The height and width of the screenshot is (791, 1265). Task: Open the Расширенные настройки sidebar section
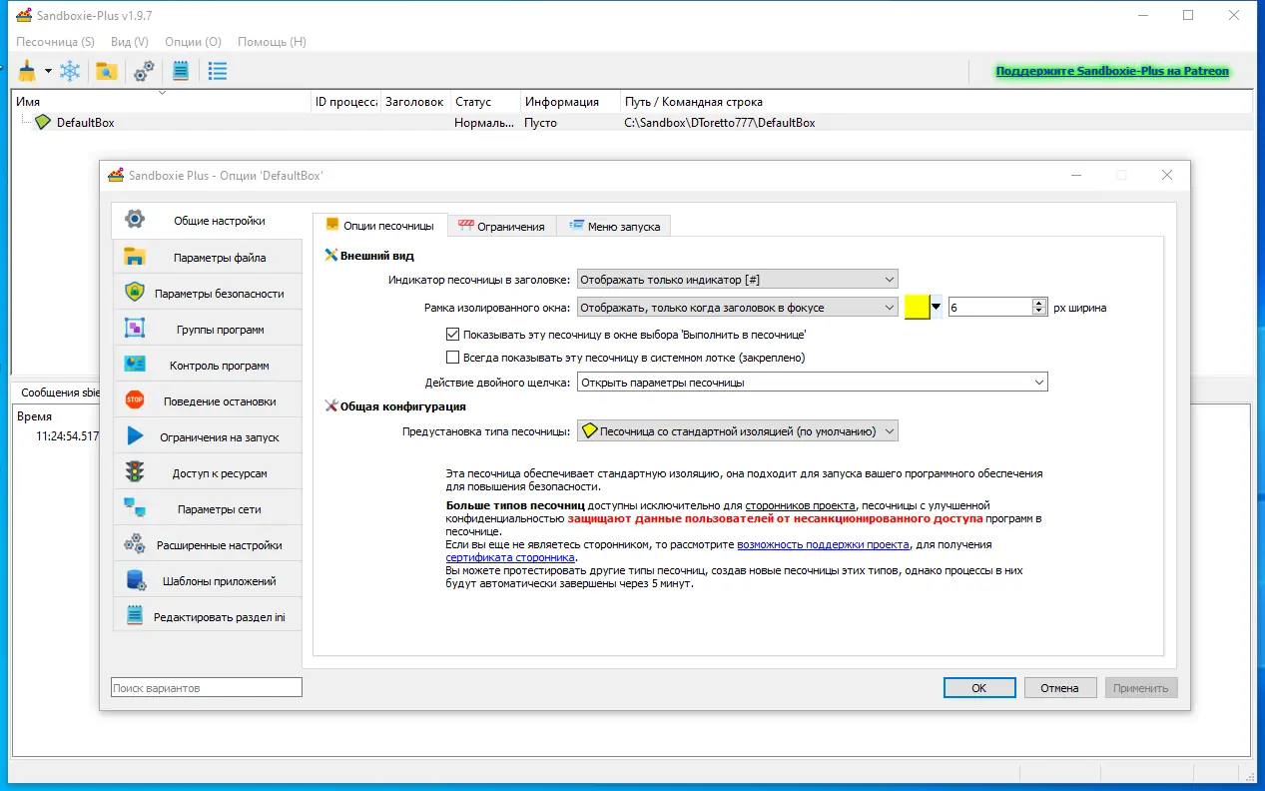208,544
